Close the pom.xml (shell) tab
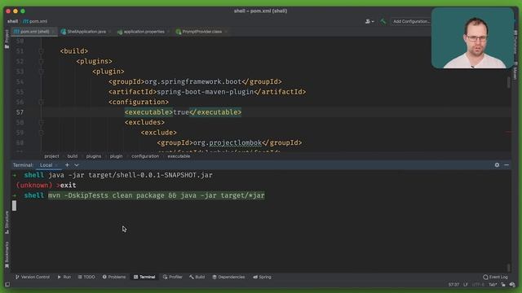The height and width of the screenshot is (293, 522). (53, 32)
